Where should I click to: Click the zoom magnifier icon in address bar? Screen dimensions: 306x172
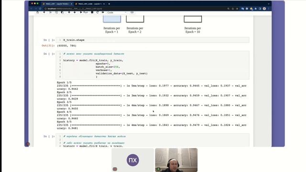(229, 9)
